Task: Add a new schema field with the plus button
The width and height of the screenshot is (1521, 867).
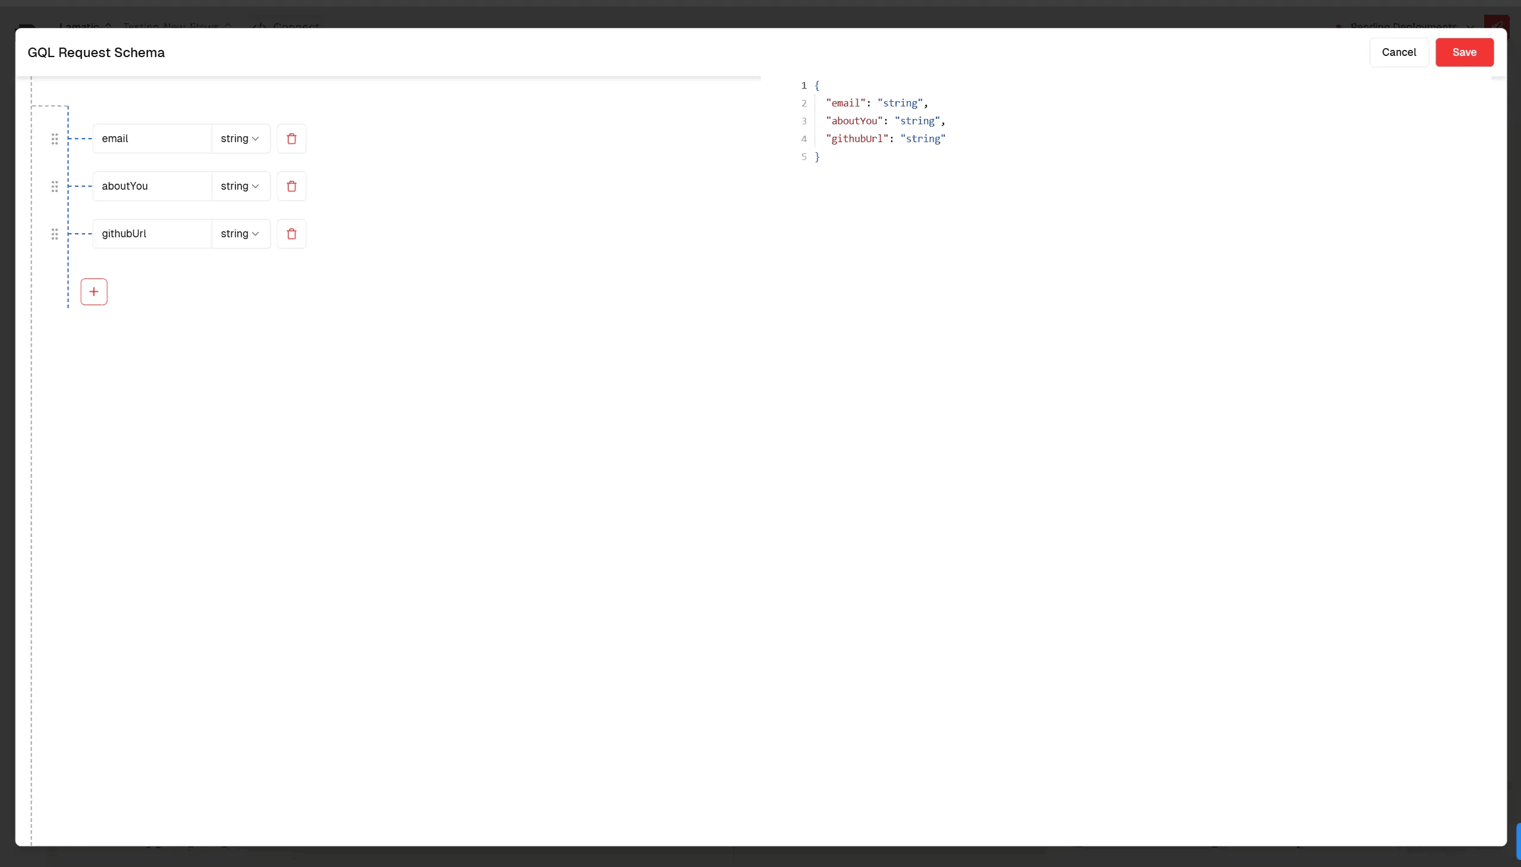Action: click(x=94, y=292)
